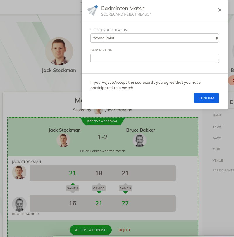234x237 pixels.
Task: Click the Accept & Publish button
Action: 91,230
